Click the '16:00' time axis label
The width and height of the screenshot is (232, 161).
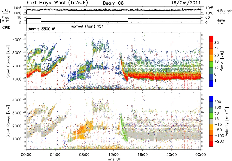[x=142, y=155]
